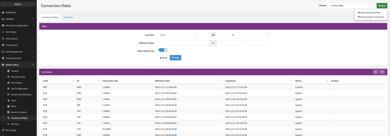Click the globe icon beside ADP reference date
390x136 pixels.
175,87
